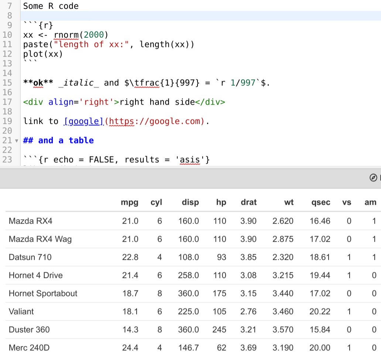Click the qsec column header
The width and height of the screenshot is (381, 354).
tap(321, 202)
